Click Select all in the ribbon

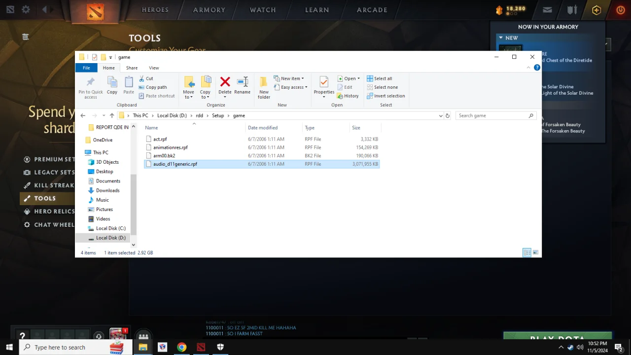click(380, 78)
